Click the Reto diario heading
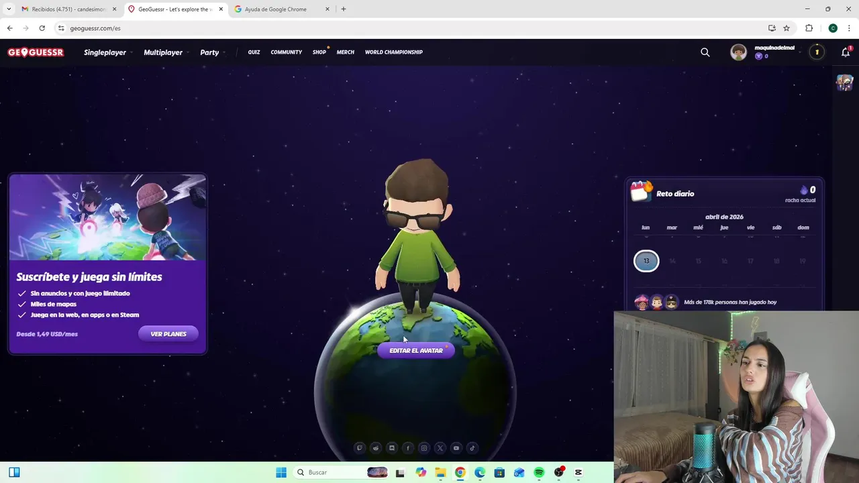This screenshot has width=859, height=483. [x=675, y=194]
